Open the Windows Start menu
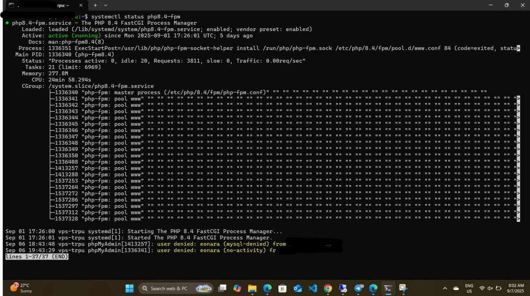530x296 pixels. click(130, 288)
